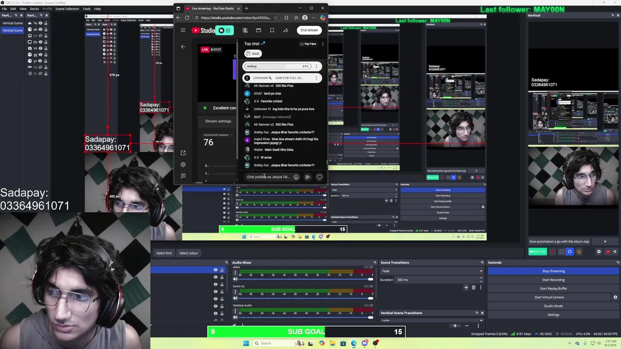Open the Docks menu in OBS
This screenshot has height=349, width=621.
34,9
